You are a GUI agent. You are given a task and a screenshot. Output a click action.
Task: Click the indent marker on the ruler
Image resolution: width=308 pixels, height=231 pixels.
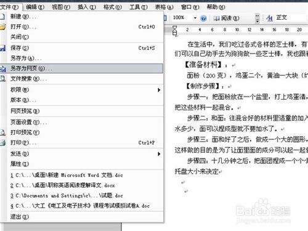(174, 30)
